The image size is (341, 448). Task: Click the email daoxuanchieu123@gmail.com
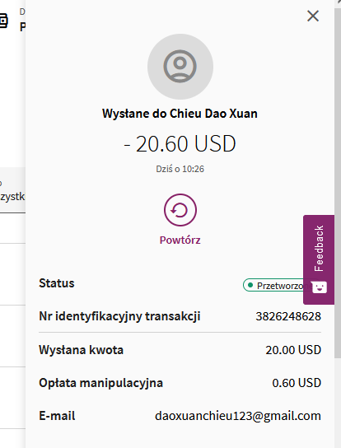[238, 416]
